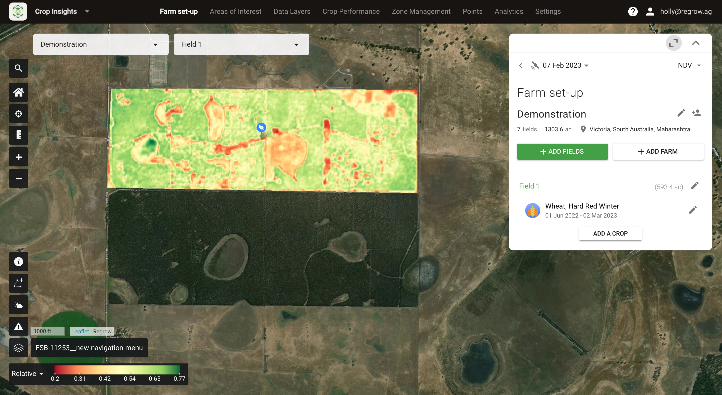Click the info tool in the sidebar

coord(18,262)
